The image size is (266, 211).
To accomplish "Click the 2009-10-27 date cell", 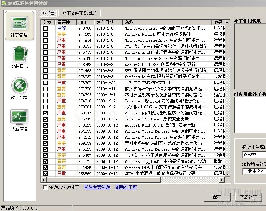I will pos(107,119).
